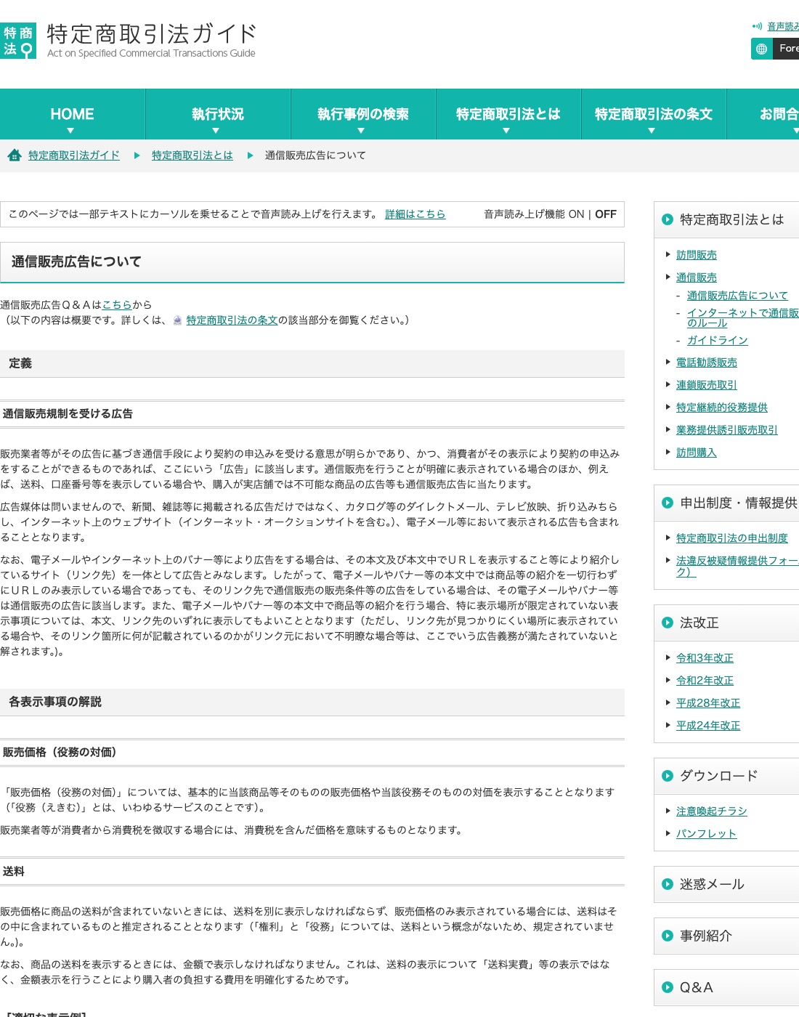The height and width of the screenshot is (1017, 799).
Task: Open the ガイドライン sidebar link
Action: (x=718, y=341)
